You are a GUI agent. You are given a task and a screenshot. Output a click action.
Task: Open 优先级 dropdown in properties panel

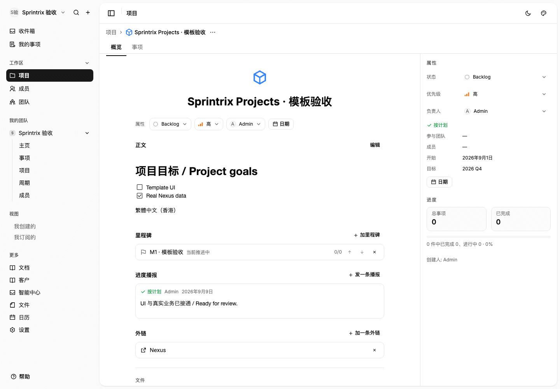(x=506, y=94)
